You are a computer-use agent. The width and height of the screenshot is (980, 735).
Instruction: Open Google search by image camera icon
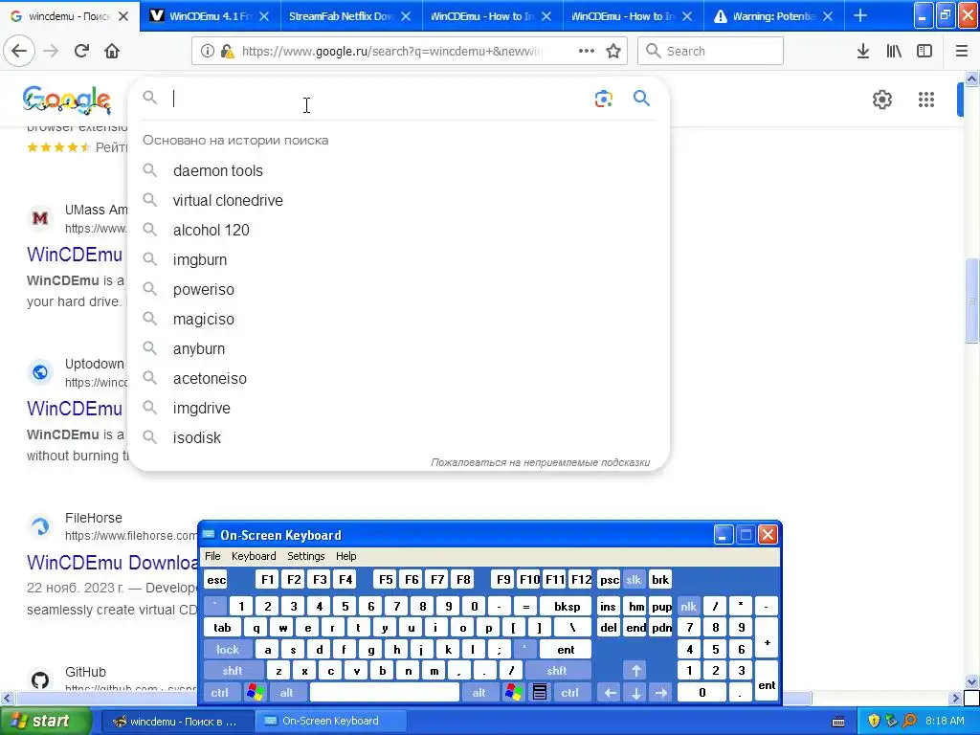[x=604, y=99]
